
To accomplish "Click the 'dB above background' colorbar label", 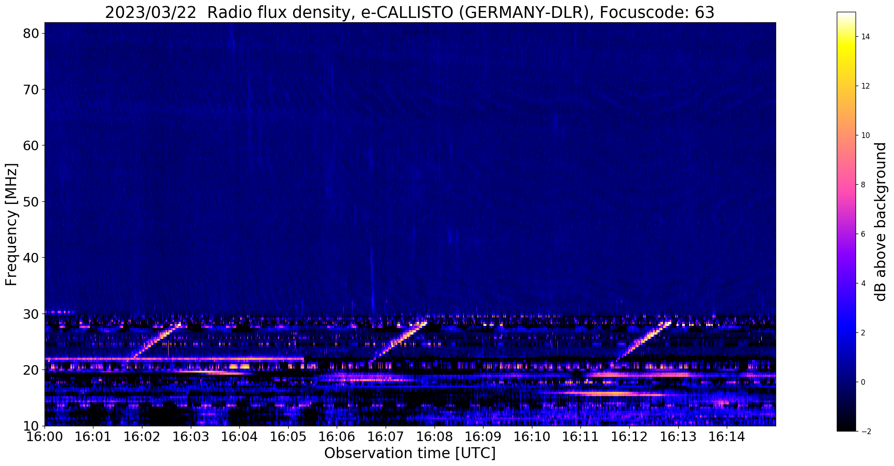I will click(x=880, y=221).
